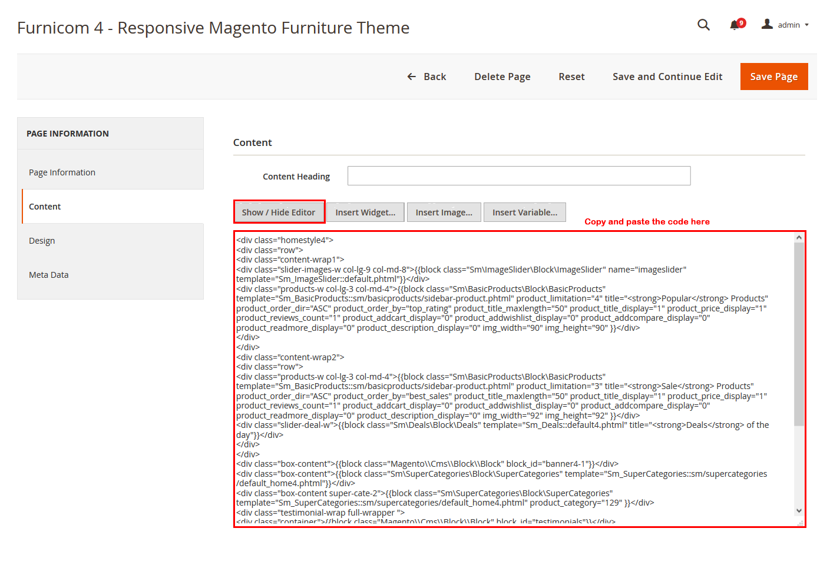Click the Reset button
Screen dimensions: 830x578
(x=571, y=77)
